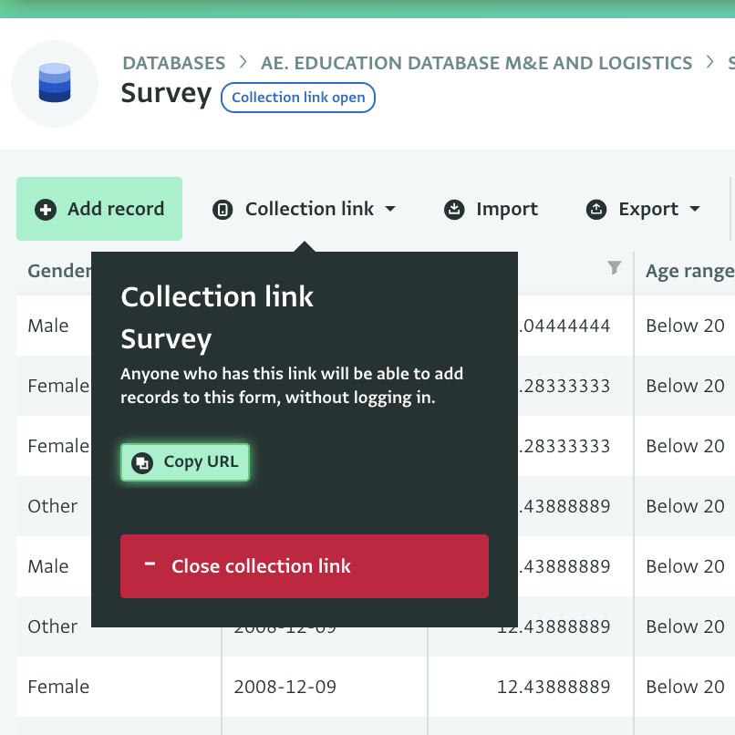735x735 pixels.
Task: Click the Copy URL button
Action: click(185, 462)
